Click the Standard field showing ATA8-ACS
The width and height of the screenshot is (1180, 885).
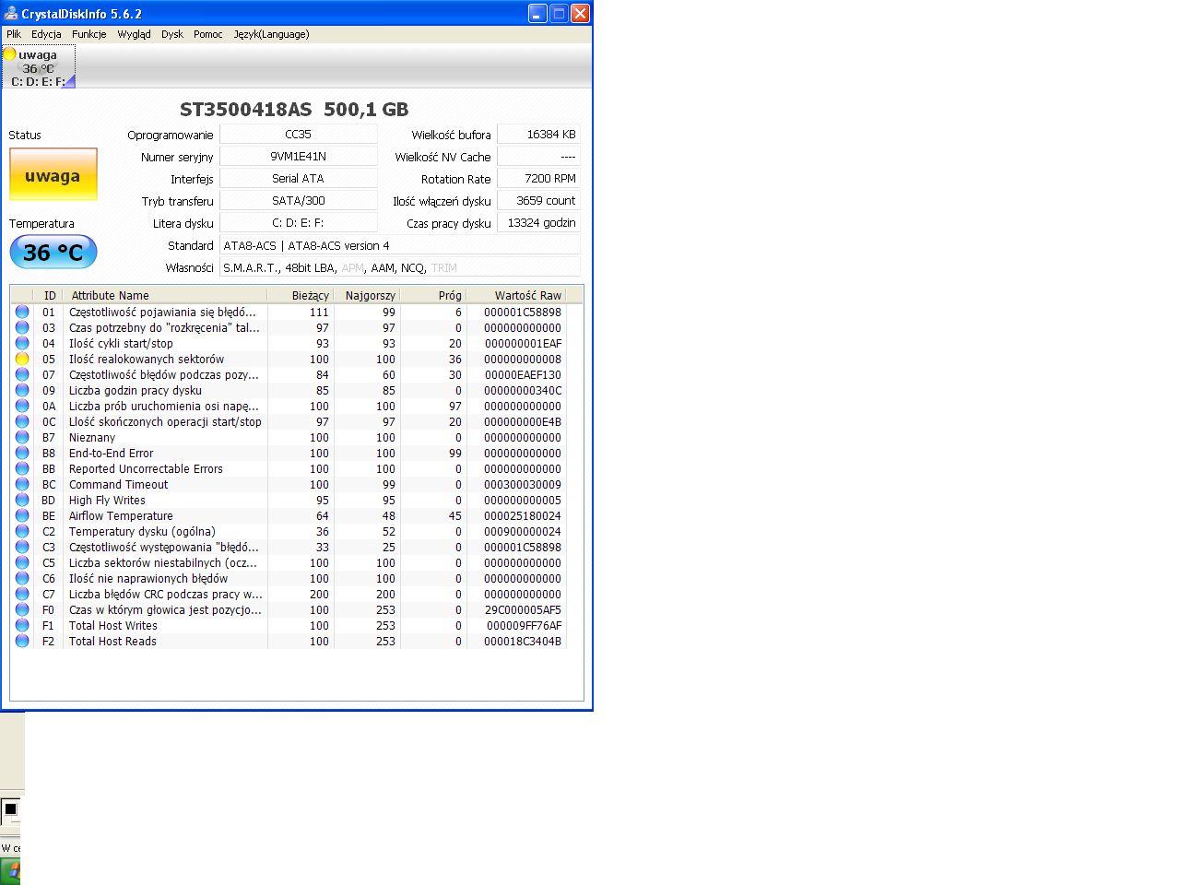tap(400, 245)
